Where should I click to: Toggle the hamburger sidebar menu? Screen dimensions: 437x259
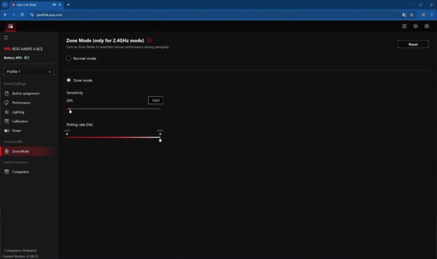pyautogui.click(x=6, y=38)
